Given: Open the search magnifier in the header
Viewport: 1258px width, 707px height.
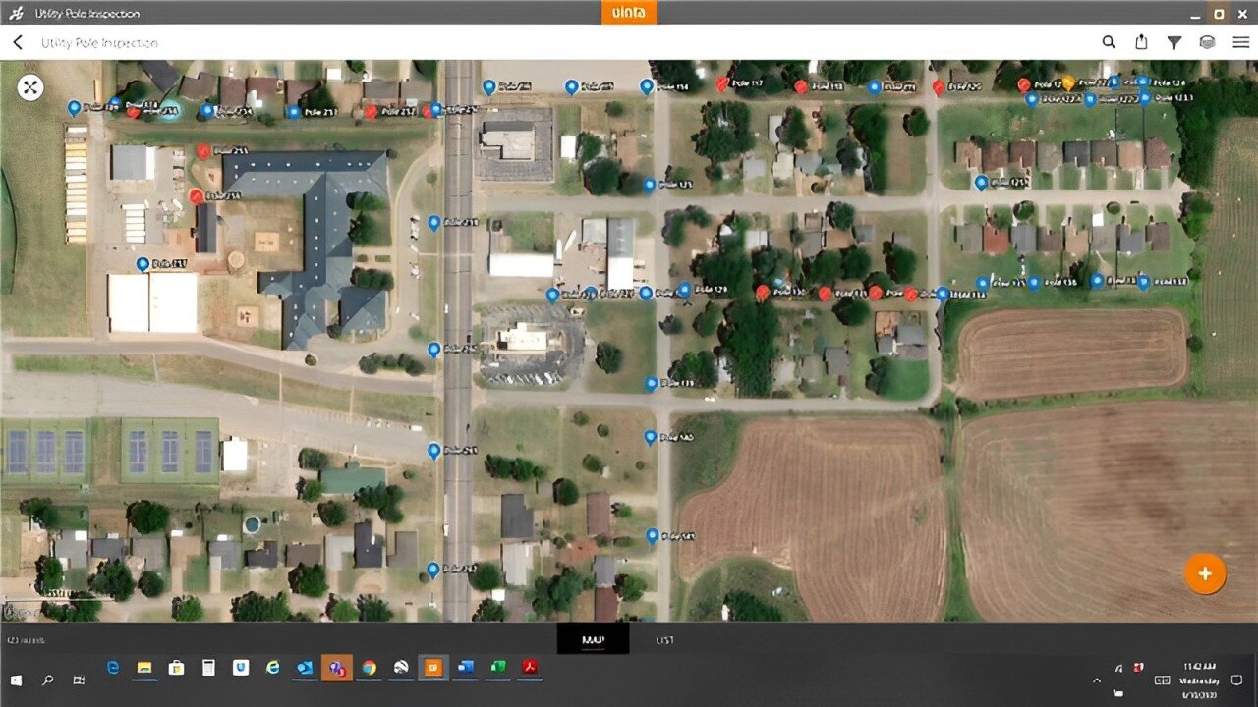Looking at the screenshot, I should tap(1109, 42).
